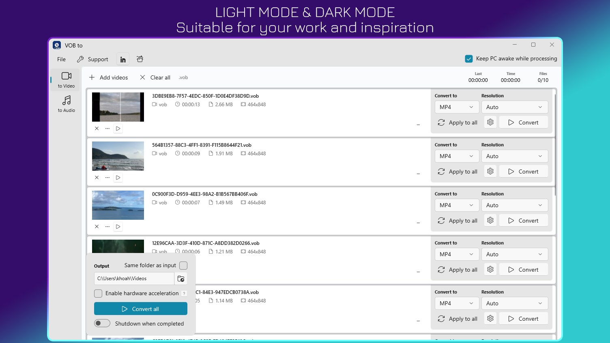Preview the 3DBE9EB8 video with the play icon
610x343 pixels.
118,128
